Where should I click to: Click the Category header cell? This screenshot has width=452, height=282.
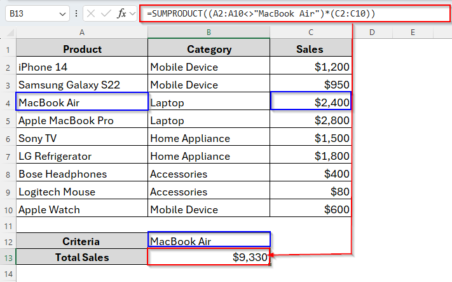pyautogui.click(x=209, y=49)
